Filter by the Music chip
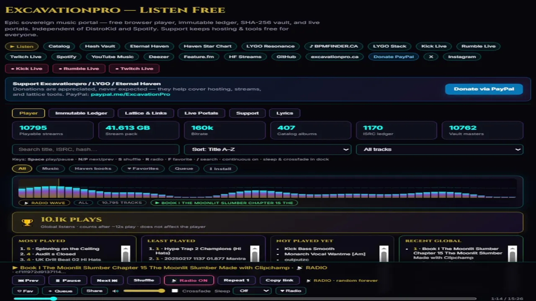Image resolution: width=536 pixels, height=301 pixels. (x=50, y=168)
